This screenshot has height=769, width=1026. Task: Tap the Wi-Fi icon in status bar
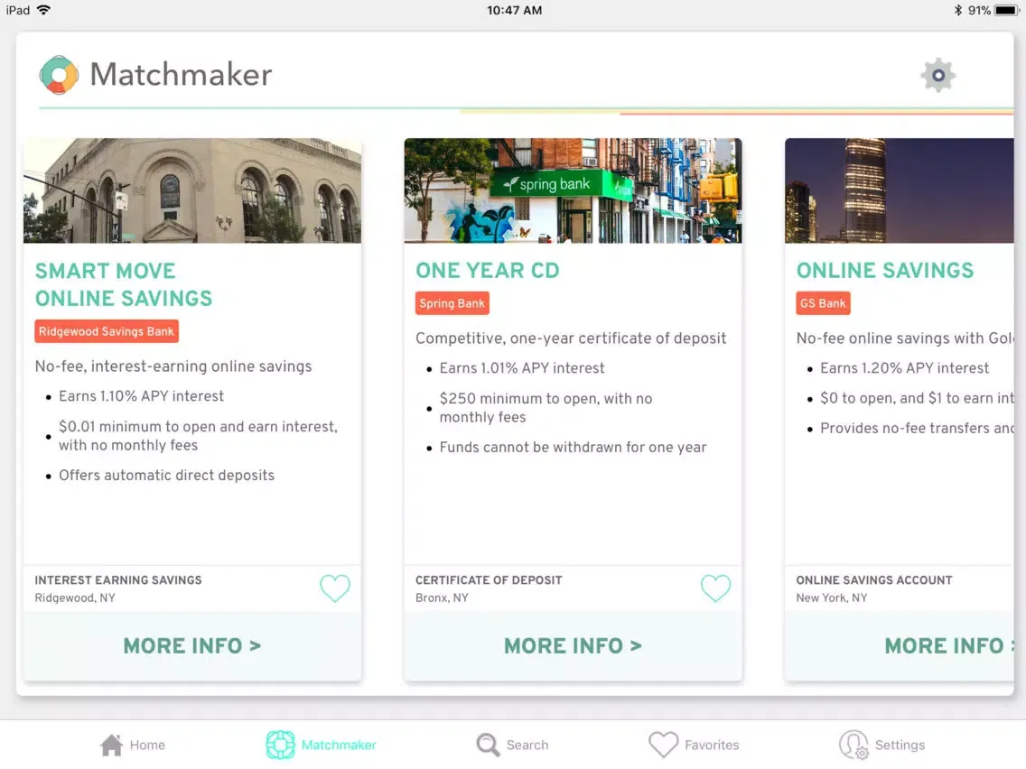pos(44,10)
